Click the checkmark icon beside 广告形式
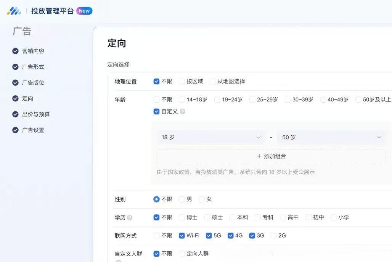 pos(15,67)
